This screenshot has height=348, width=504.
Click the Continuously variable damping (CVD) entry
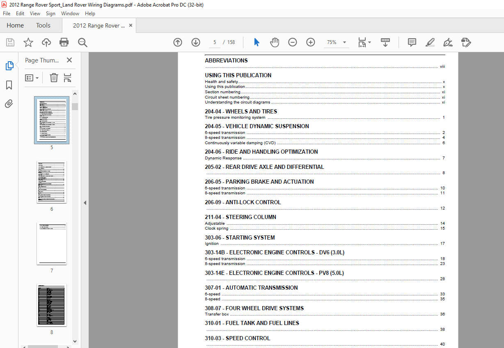tap(241, 143)
